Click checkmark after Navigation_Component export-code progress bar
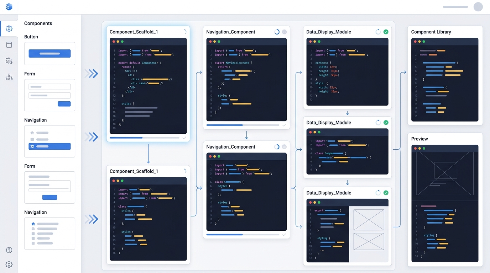The image size is (490, 273). click(284, 125)
